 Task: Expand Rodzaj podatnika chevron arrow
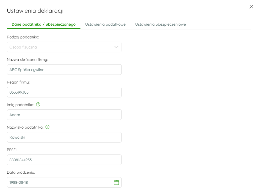(116, 47)
